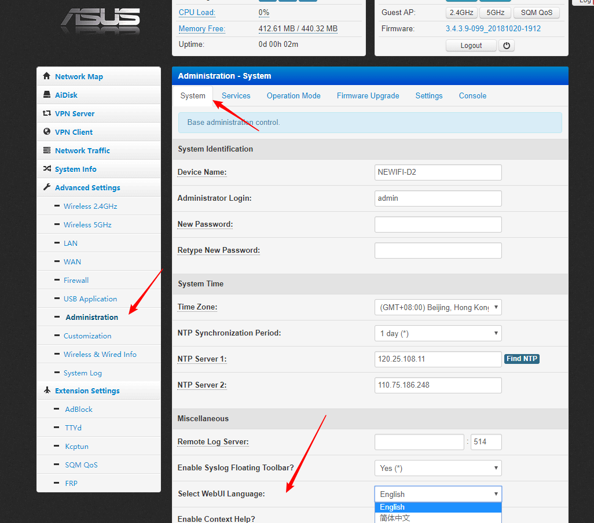Click the System Info shuffle icon
Image resolution: width=594 pixels, height=523 pixels.
coord(47,169)
